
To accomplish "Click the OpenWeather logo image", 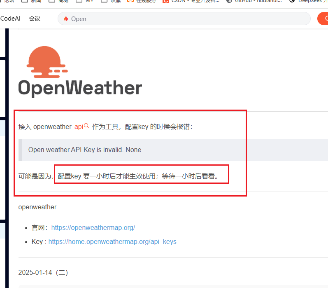I will coord(80,72).
